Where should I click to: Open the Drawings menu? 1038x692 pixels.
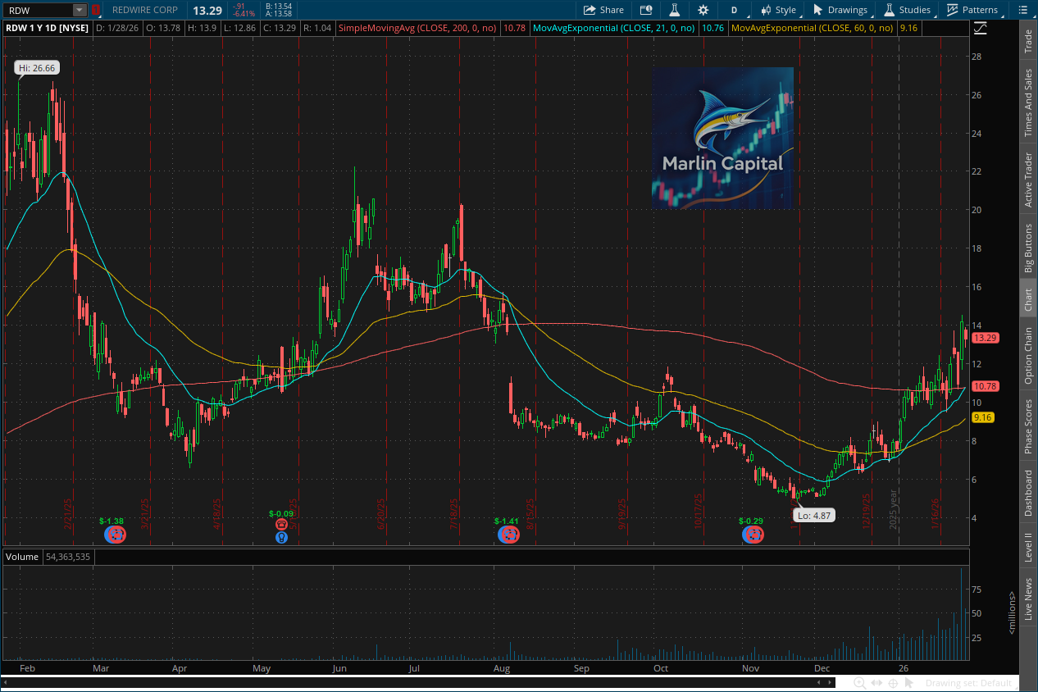(x=840, y=10)
